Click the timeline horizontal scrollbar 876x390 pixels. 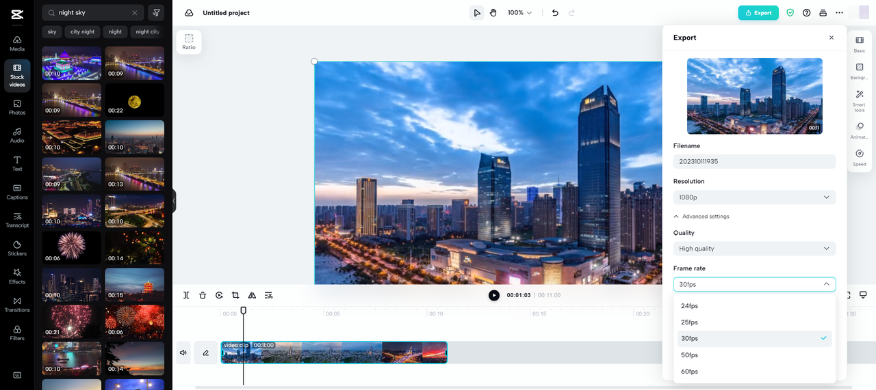click(524, 387)
